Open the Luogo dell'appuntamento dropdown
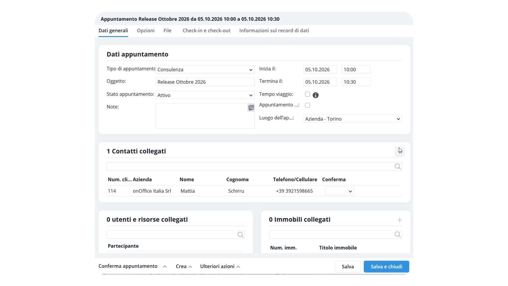 pos(352,119)
